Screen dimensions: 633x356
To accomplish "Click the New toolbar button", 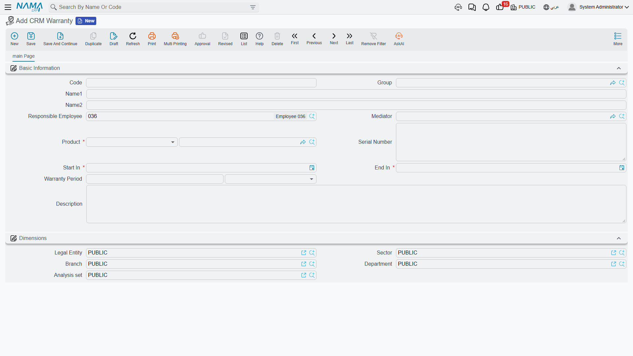I will point(15,39).
